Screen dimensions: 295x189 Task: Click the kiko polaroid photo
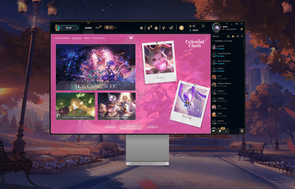click(159, 62)
